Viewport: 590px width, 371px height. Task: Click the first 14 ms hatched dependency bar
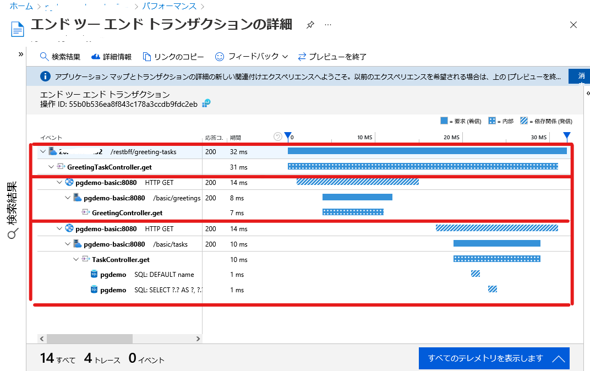click(357, 182)
